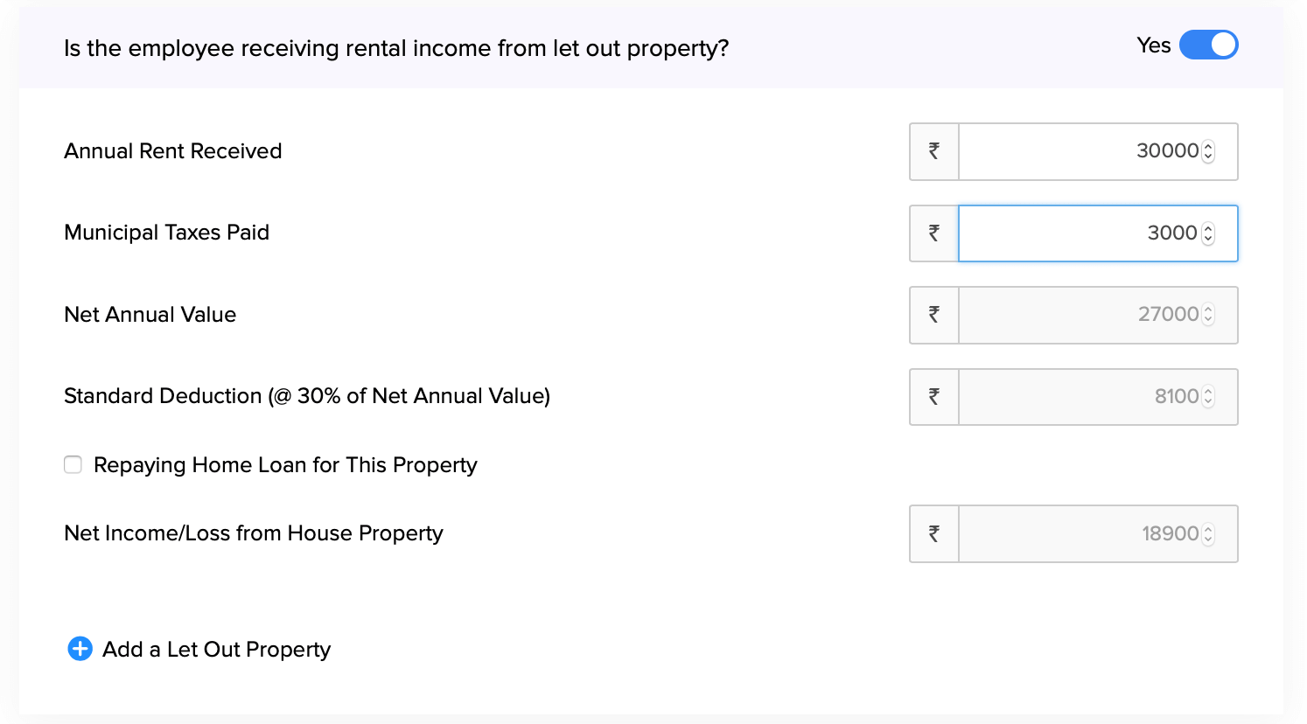The image size is (1307, 724).
Task: Click the rupee symbol next to Annual Rent Received
Action: coord(933,151)
